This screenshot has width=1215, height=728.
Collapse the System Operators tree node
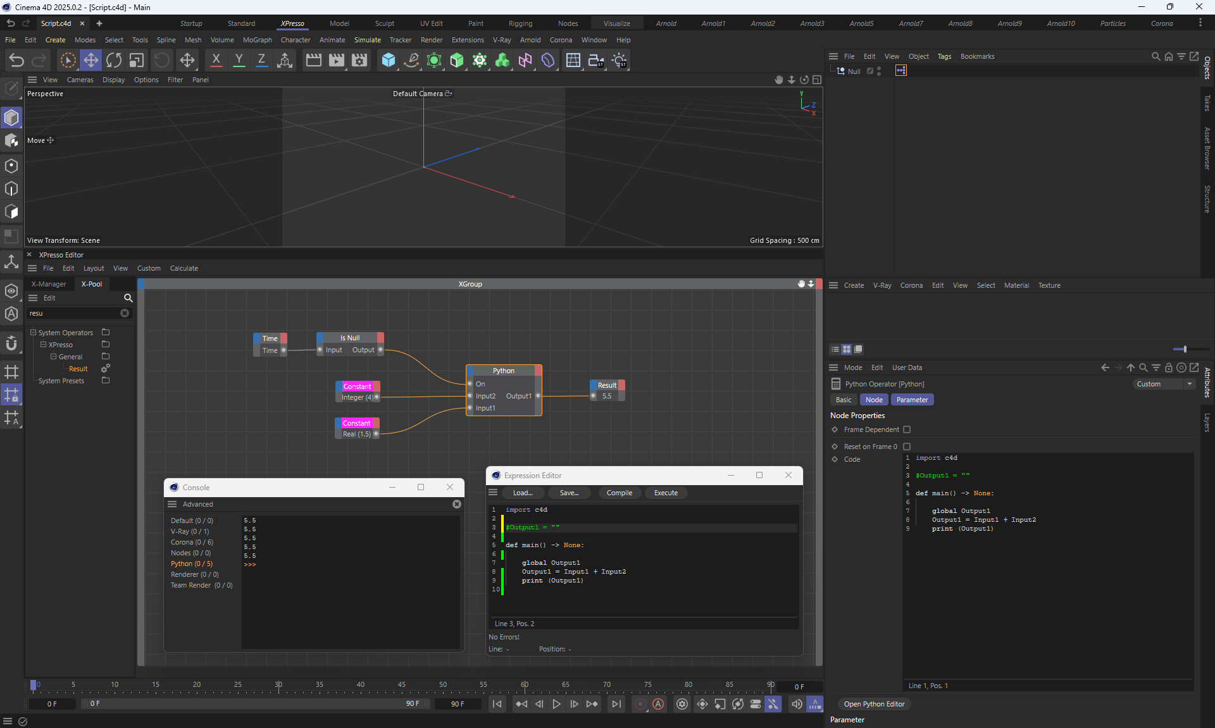(33, 333)
